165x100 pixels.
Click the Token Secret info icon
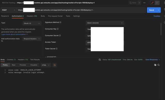(x=57, y=49)
